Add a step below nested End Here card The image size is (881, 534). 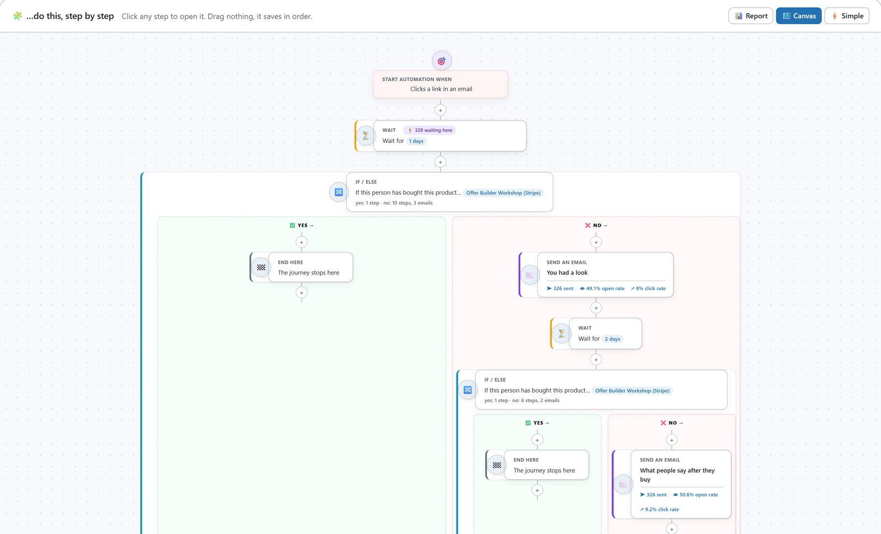click(x=537, y=490)
